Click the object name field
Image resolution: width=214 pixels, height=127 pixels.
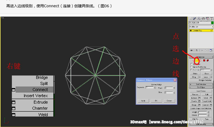[x=200, y=23]
